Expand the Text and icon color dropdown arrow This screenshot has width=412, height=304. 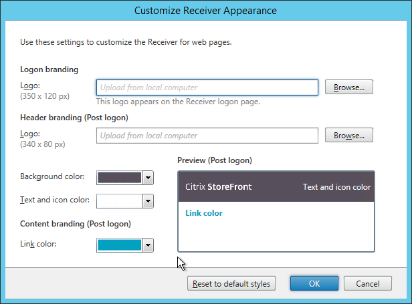(x=148, y=202)
